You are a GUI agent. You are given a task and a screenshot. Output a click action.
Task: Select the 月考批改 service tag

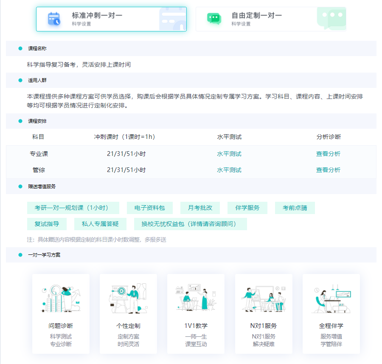(199, 208)
